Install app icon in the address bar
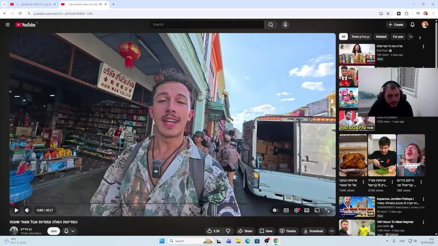Viewport: 438px width, 246px height. [381, 13]
